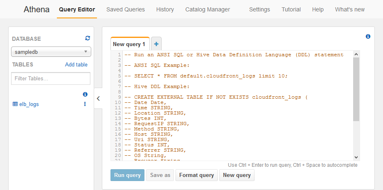Click the Format query button
Screen dimensions: 383x190
pyautogui.click(x=196, y=175)
